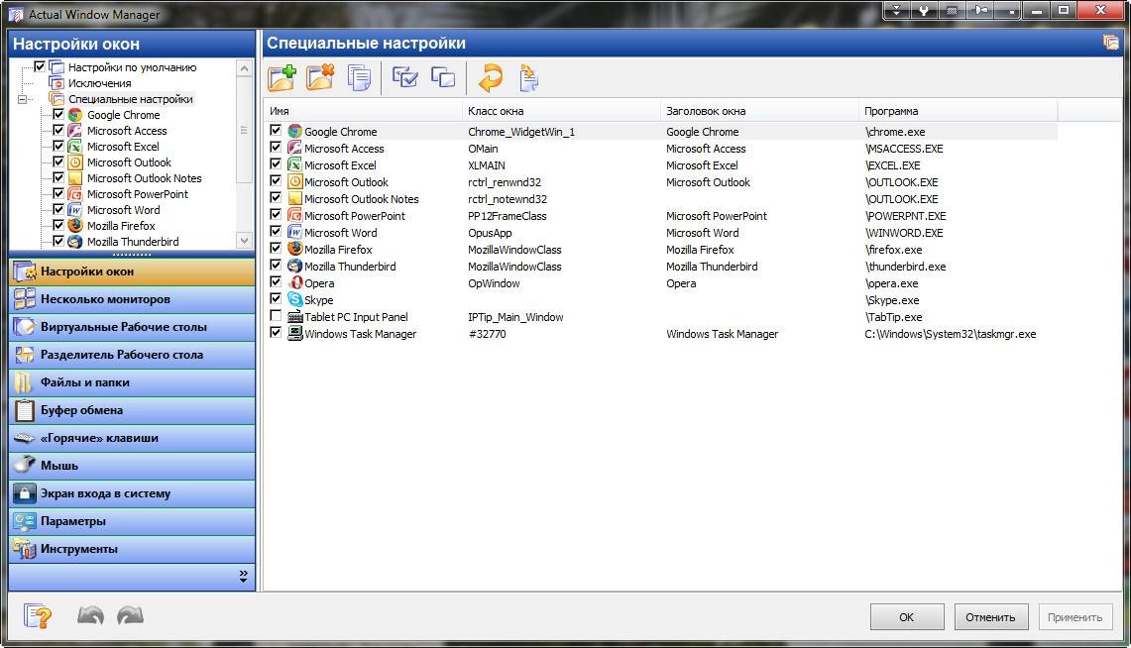Open Мышь section
The height and width of the screenshot is (648, 1131).
pyautogui.click(x=132, y=466)
